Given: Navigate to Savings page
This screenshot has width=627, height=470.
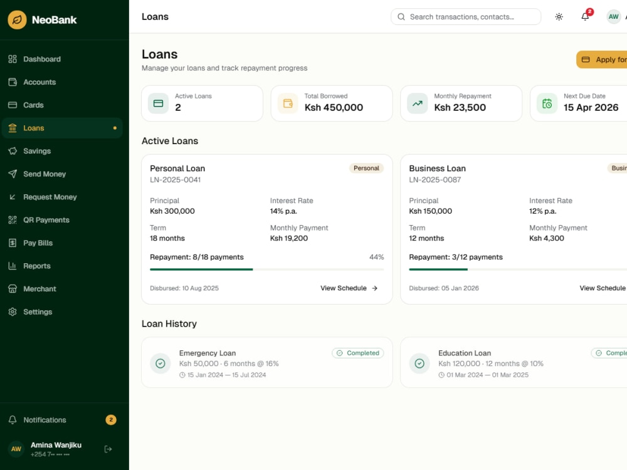Looking at the screenshot, I should tap(62, 151).
